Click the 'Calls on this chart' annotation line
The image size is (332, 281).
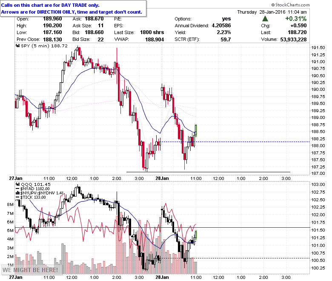pyautogui.click(x=50, y=5)
